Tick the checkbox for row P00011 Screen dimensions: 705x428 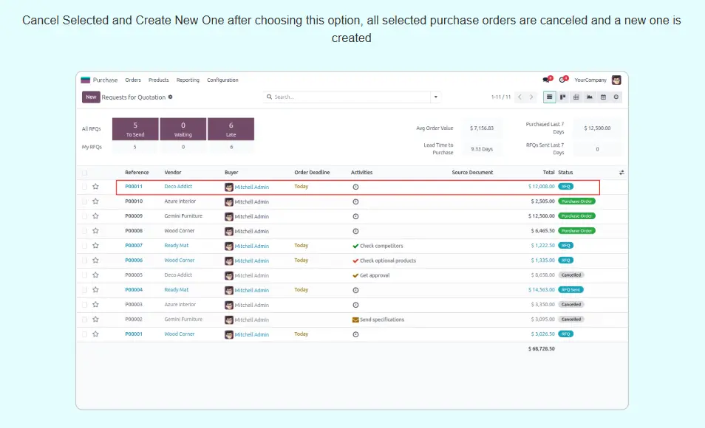pyautogui.click(x=84, y=187)
